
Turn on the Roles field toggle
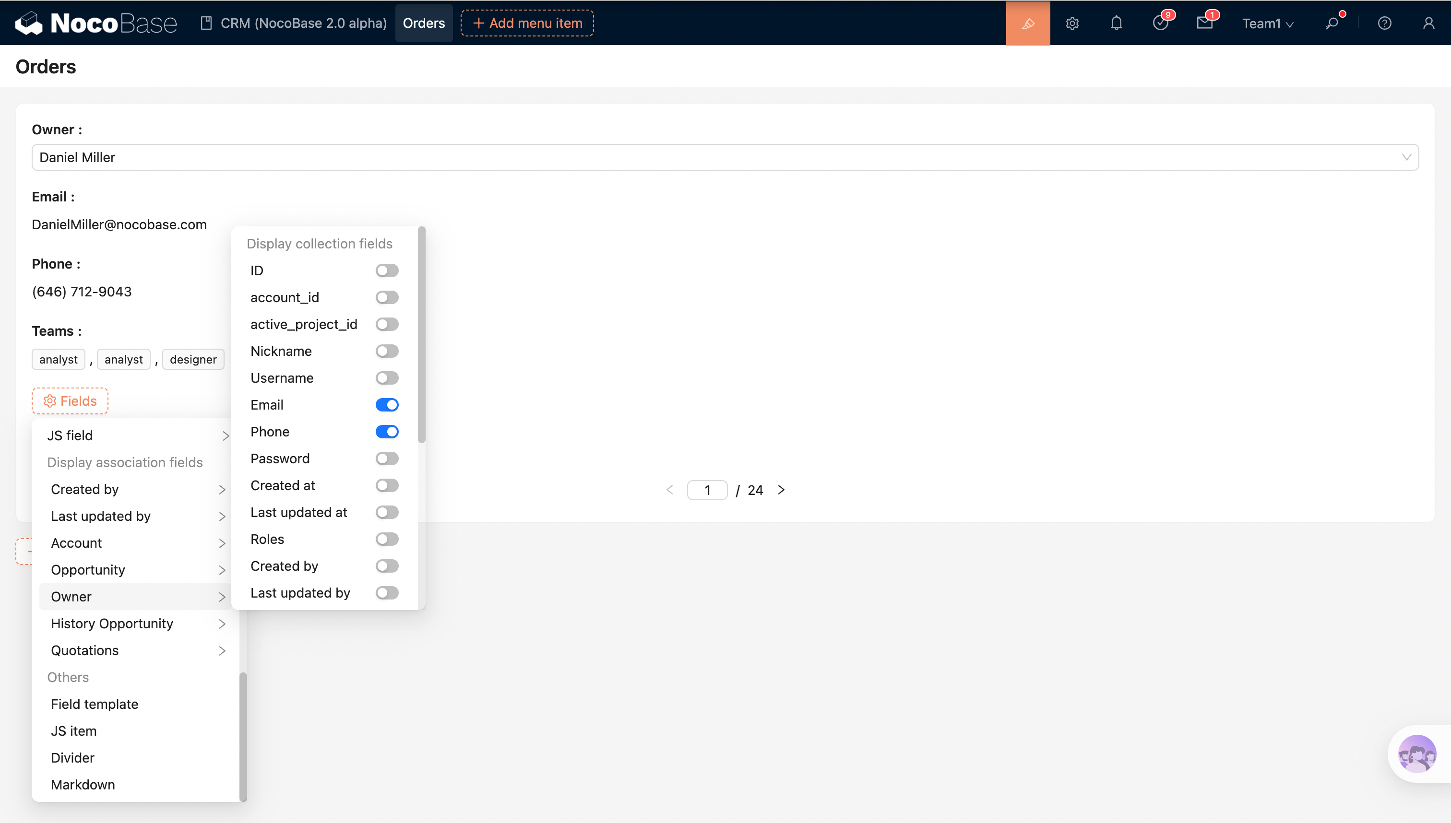point(387,539)
